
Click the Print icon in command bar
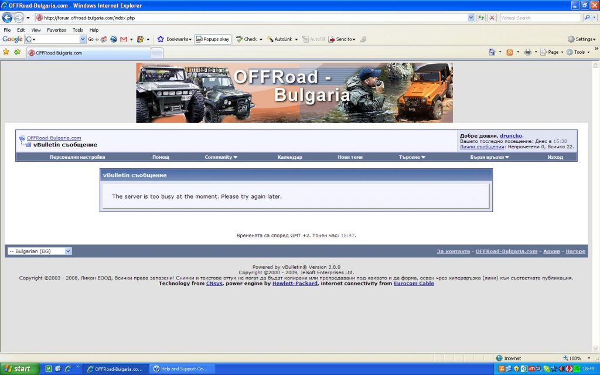click(x=527, y=52)
